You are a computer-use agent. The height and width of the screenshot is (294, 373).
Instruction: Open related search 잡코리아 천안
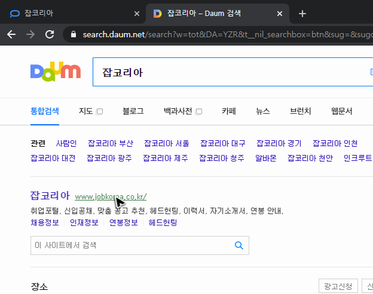coord(310,158)
